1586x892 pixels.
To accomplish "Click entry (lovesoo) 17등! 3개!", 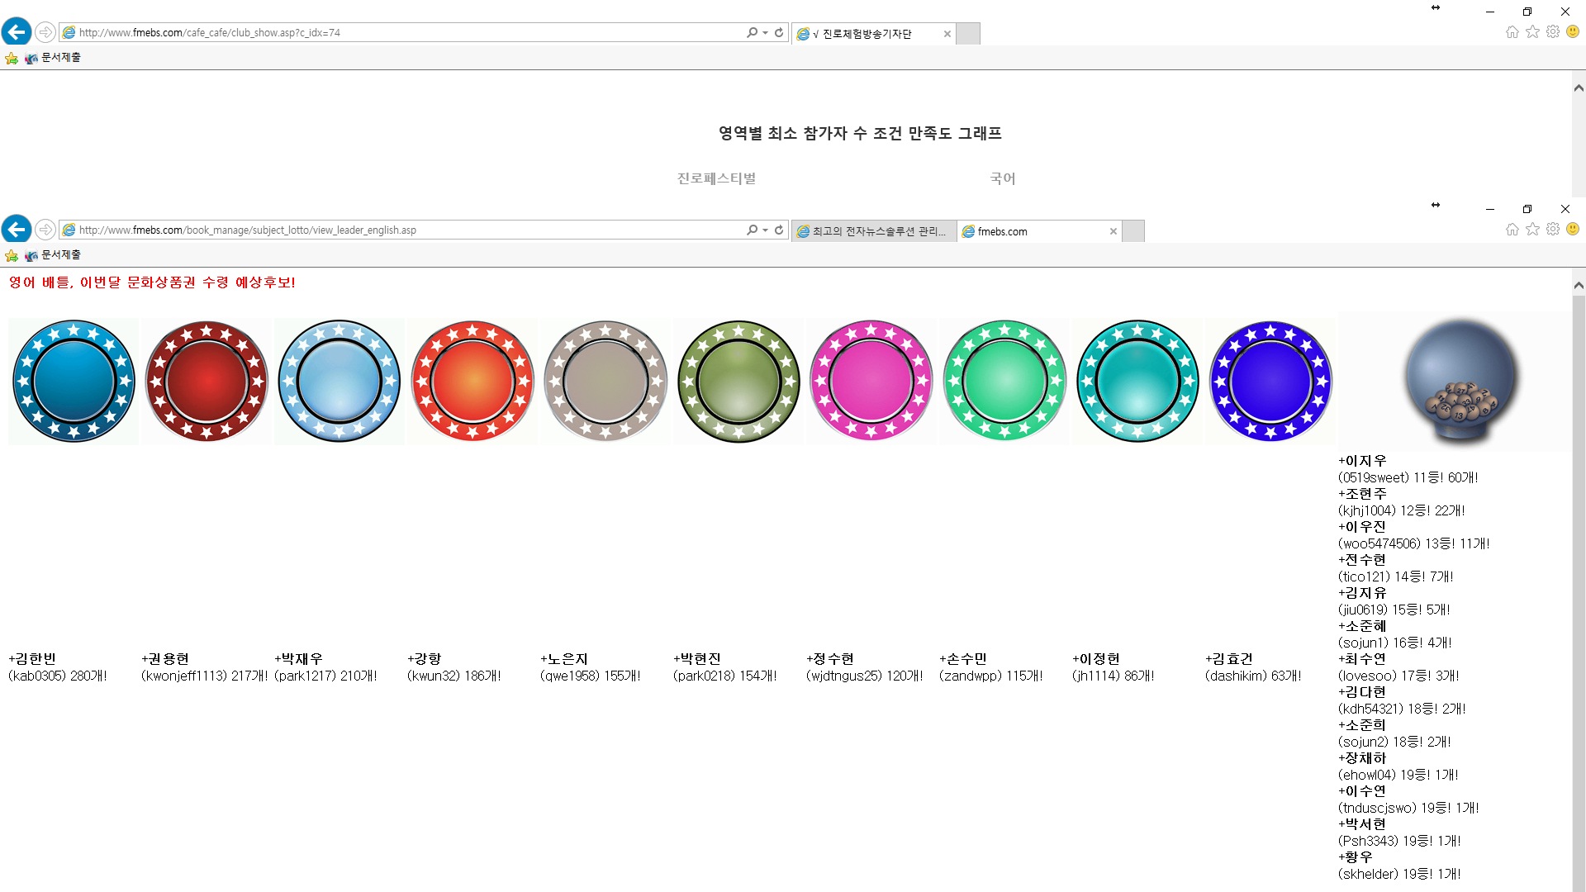I will pos(1398,676).
